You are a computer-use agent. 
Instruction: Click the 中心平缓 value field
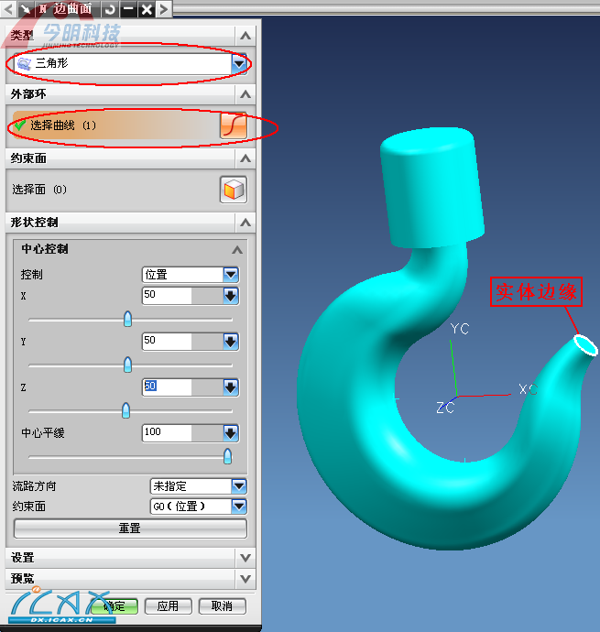coord(167,433)
